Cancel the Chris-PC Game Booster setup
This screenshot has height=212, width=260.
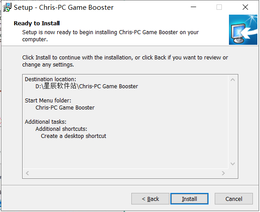point(234,199)
